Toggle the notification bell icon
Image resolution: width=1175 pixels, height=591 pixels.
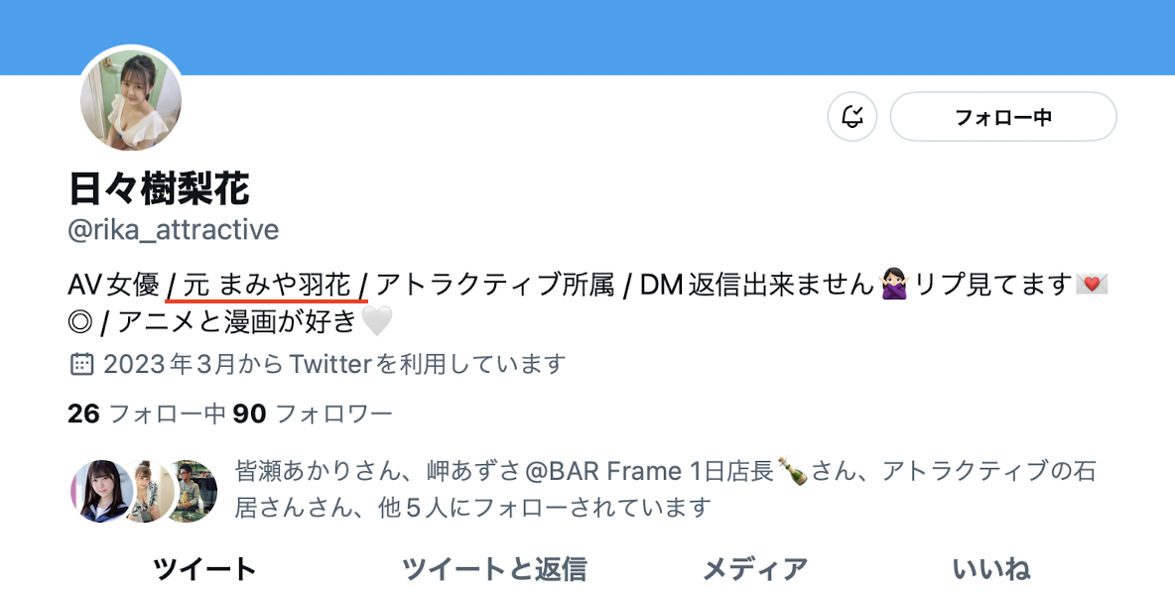coord(852,117)
